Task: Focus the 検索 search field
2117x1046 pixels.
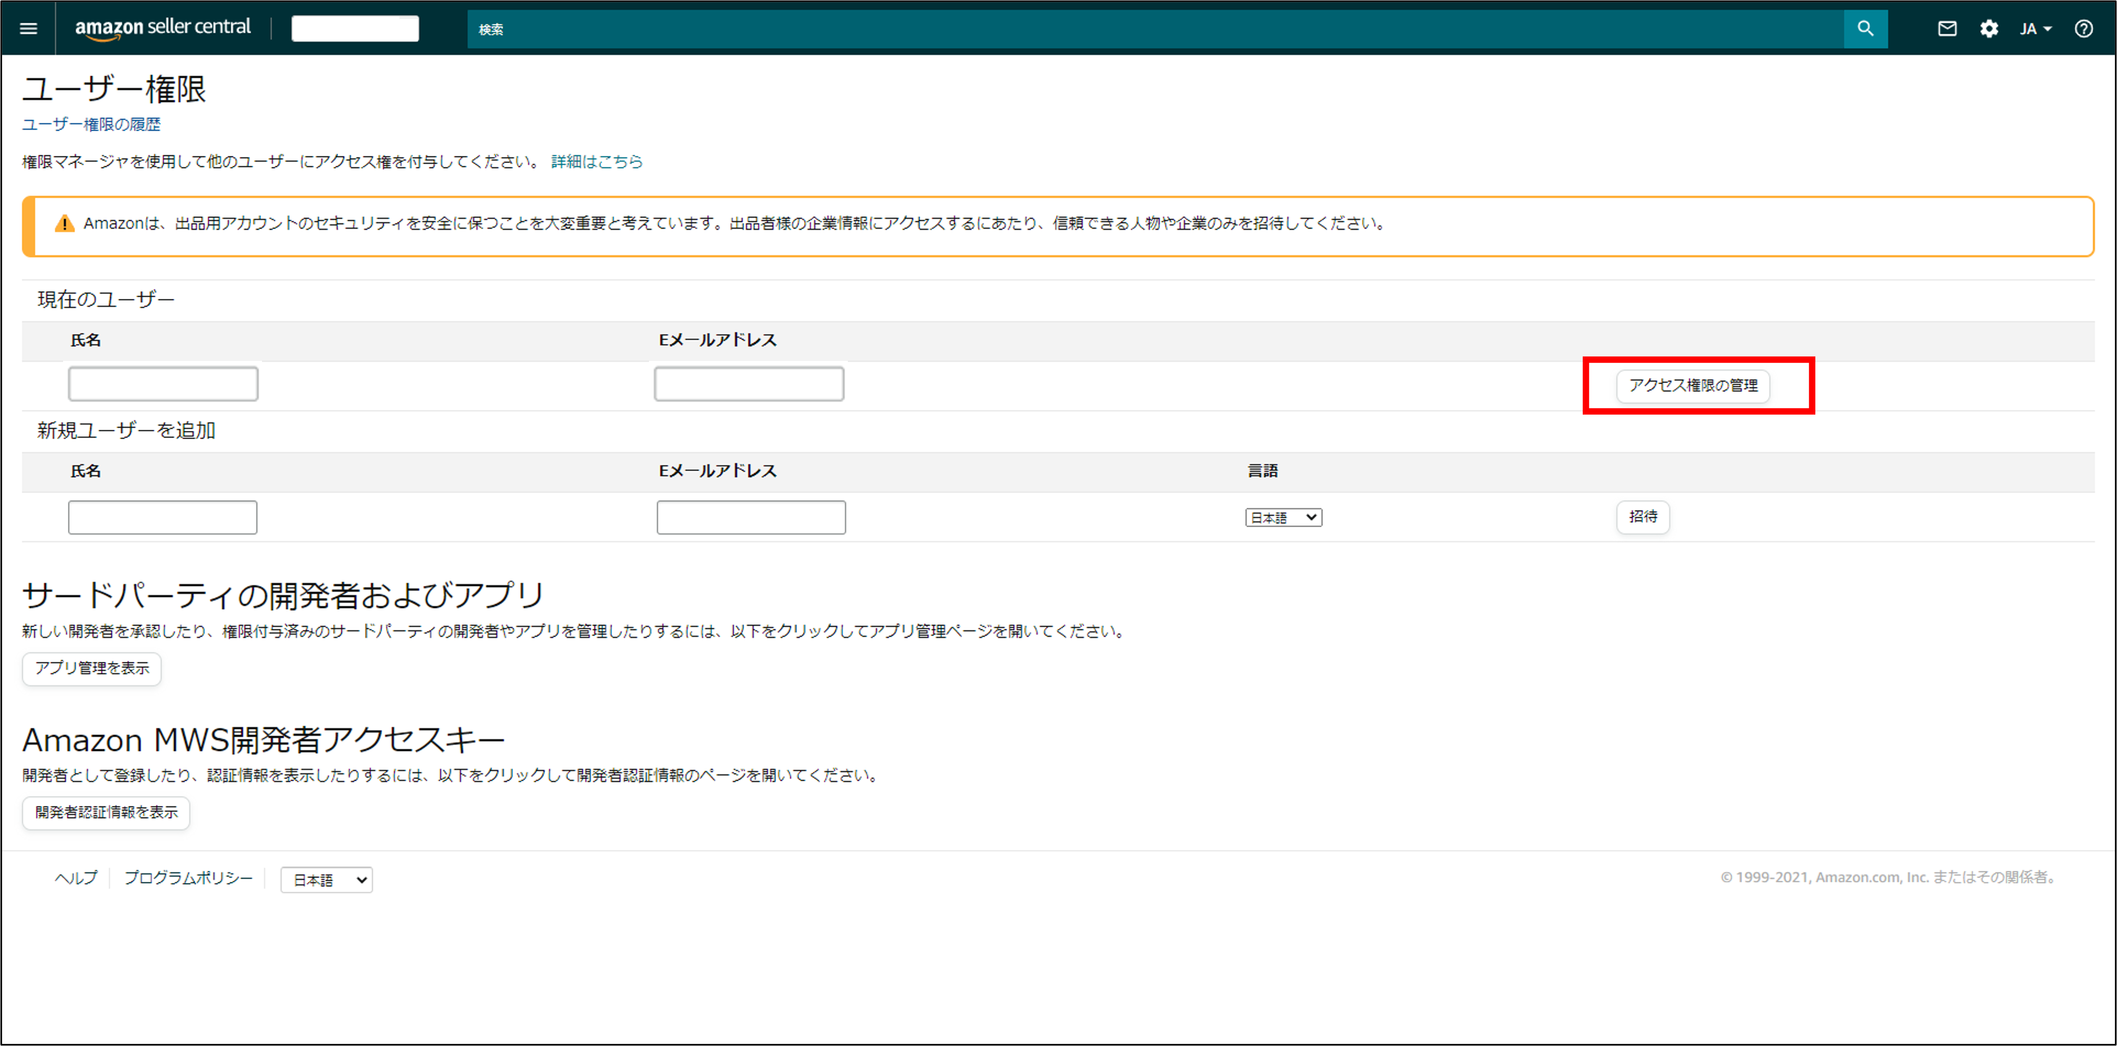Action: coord(1154,29)
